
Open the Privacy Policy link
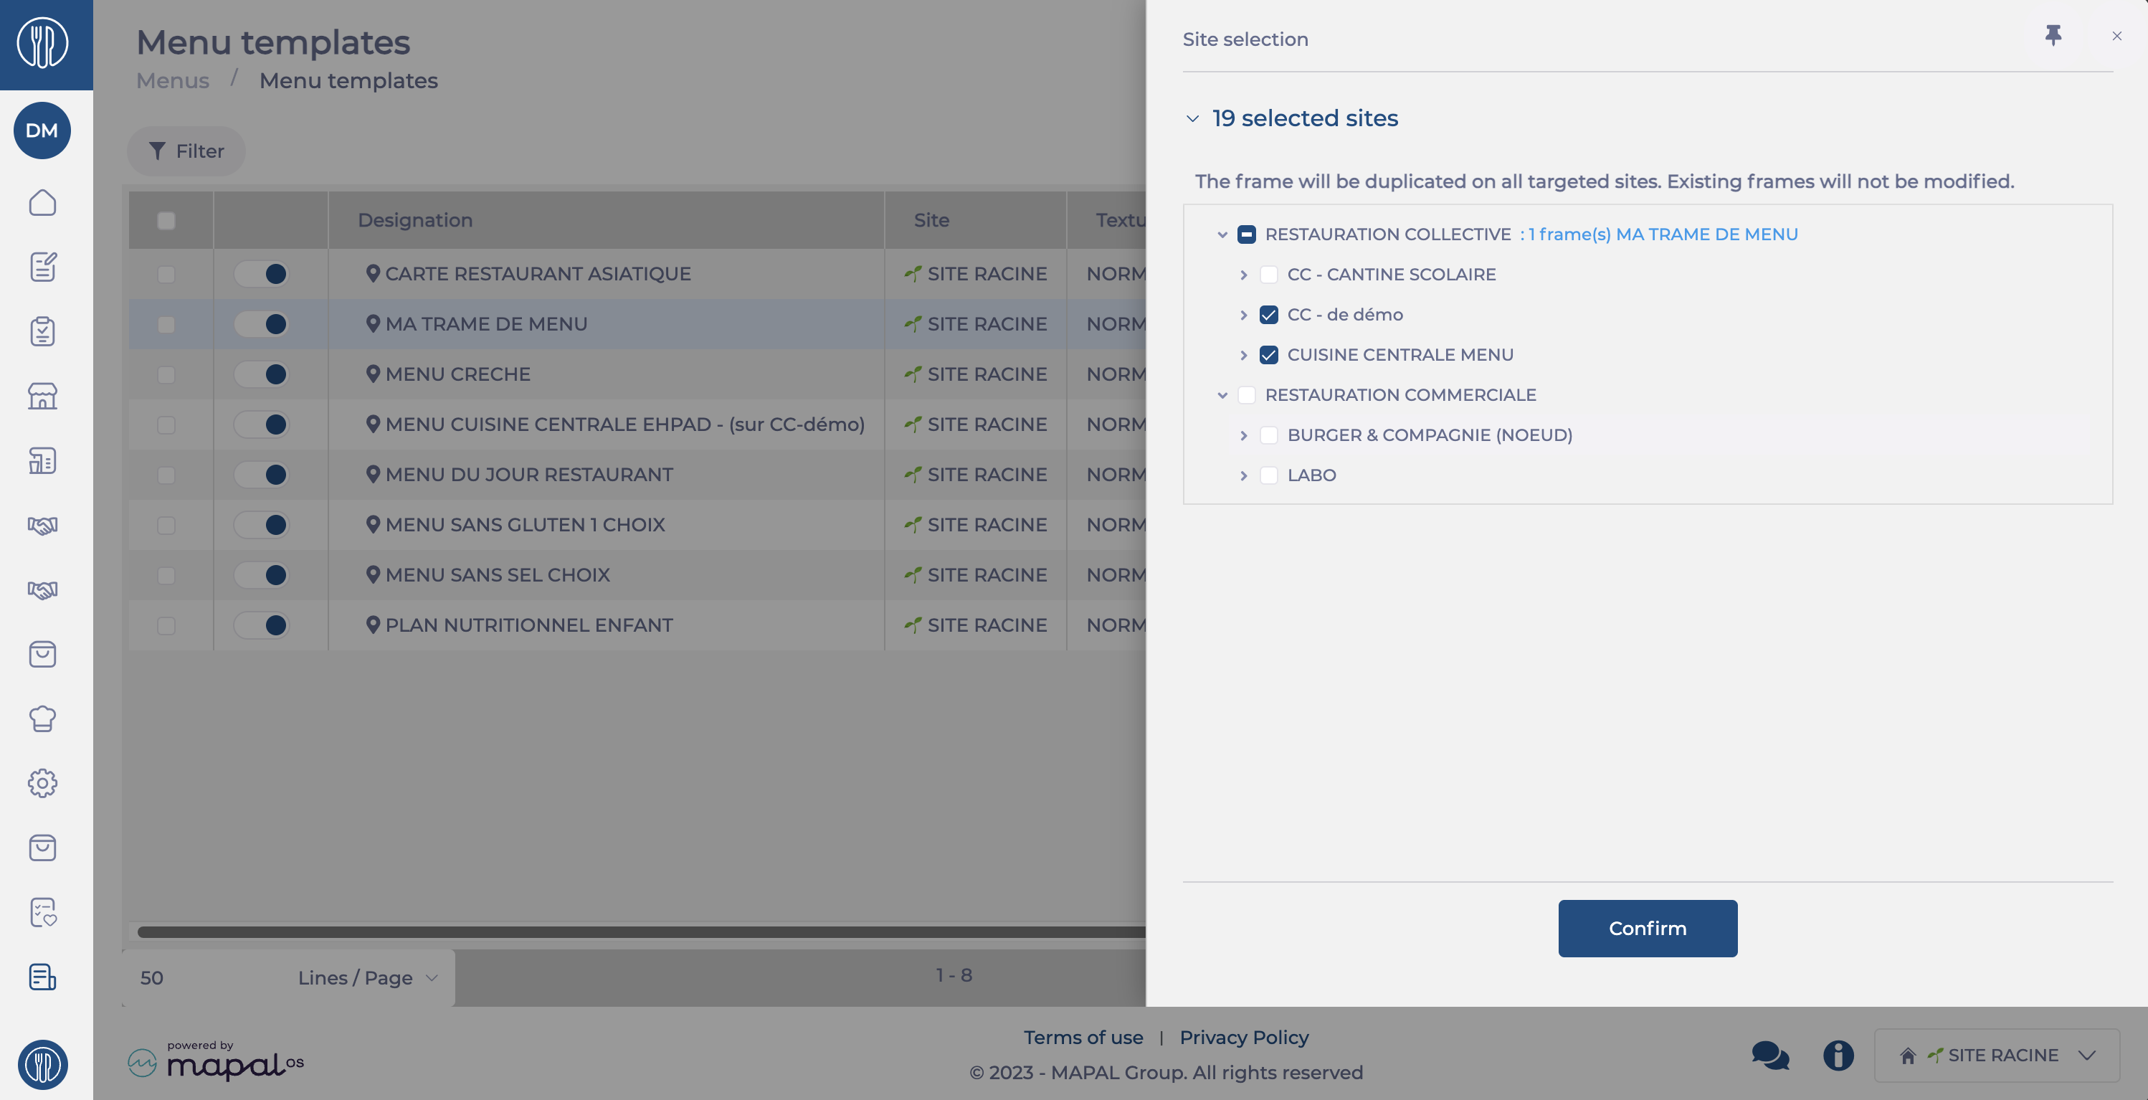pyautogui.click(x=1243, y=1038)
